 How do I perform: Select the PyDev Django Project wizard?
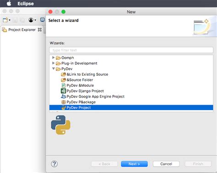pos(85,91)
